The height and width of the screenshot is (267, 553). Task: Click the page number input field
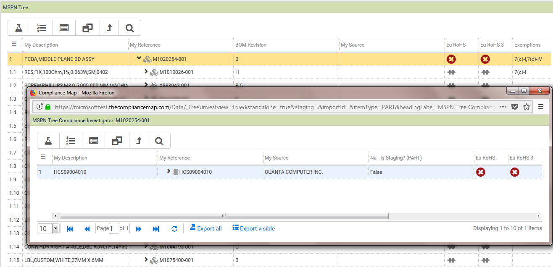point(114,229)
